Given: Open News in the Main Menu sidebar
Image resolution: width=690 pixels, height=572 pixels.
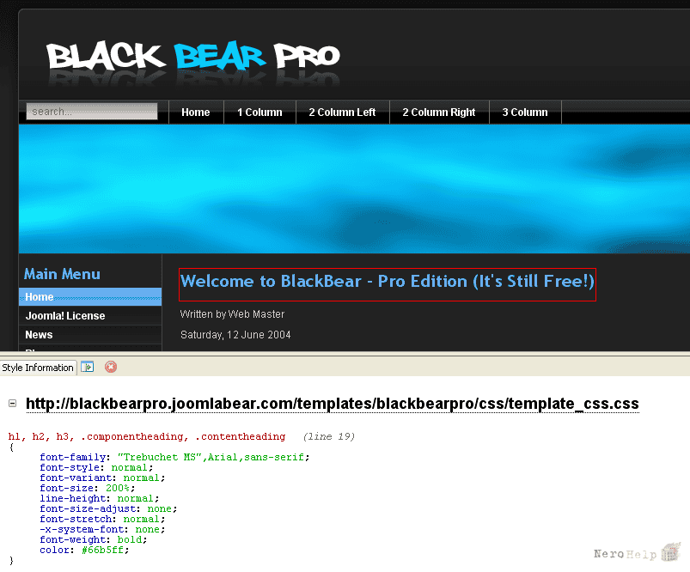Looking at the screenshot, I should tap(90, 335).
